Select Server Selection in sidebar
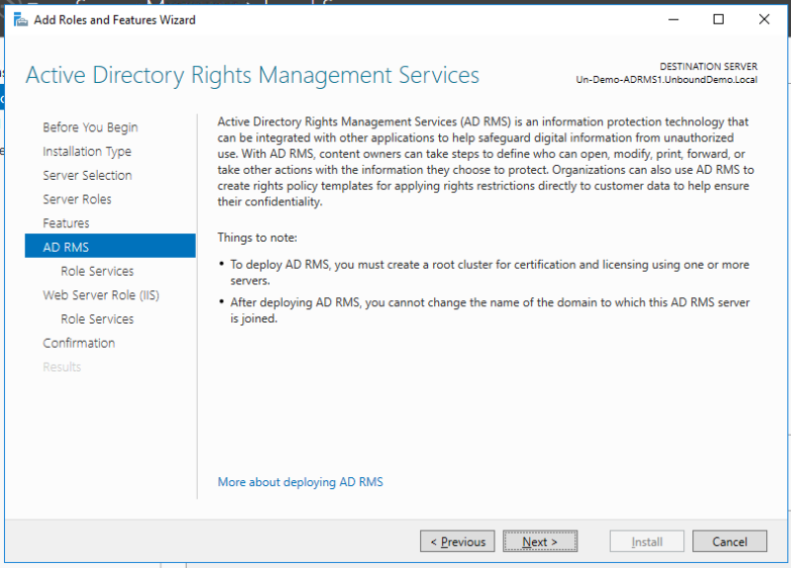The height and width of the screenshot is (568, 791). click(87, 176)
